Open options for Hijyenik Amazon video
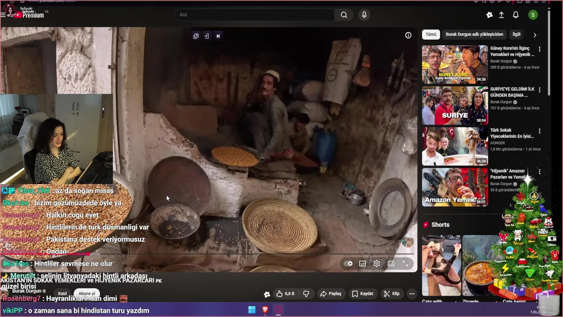Image resolution: width=563 pixels, height=317 pixels. click(x=540, y=172)
